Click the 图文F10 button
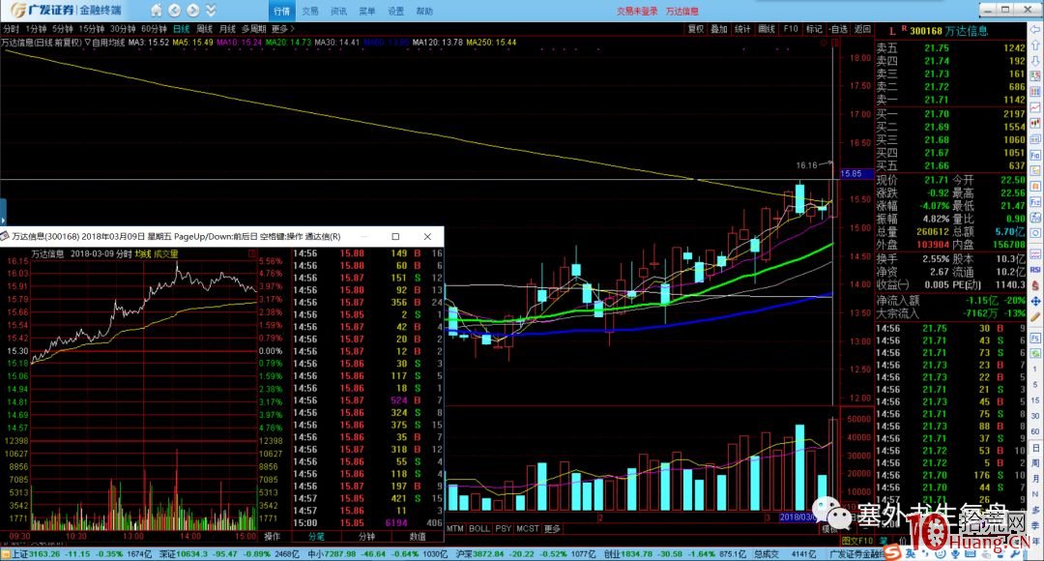 [857, 541]
